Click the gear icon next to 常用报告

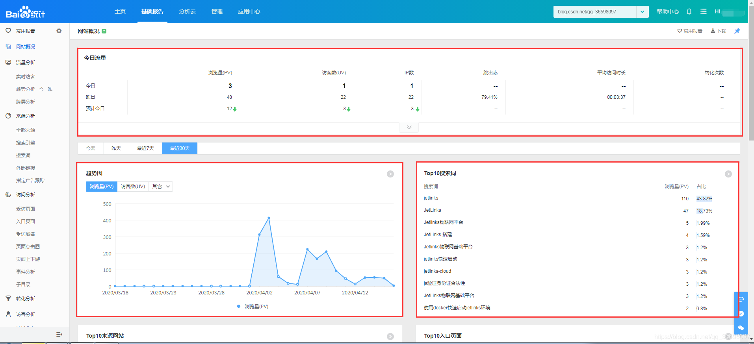point(59,31)
